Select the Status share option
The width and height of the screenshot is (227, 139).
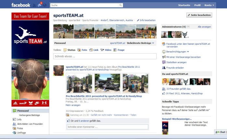[x=69, y=50]
